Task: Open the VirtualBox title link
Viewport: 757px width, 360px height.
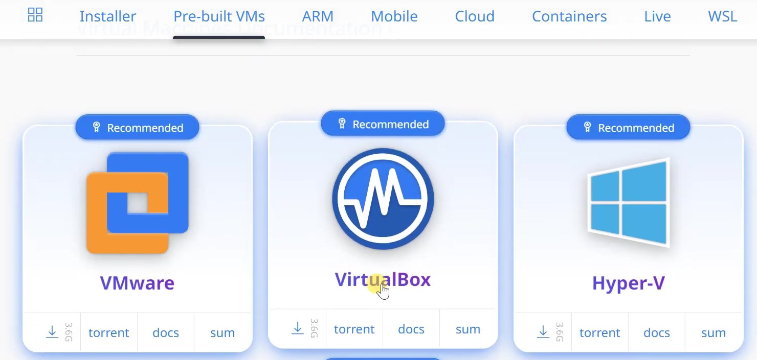Action: tap(383, 280)
